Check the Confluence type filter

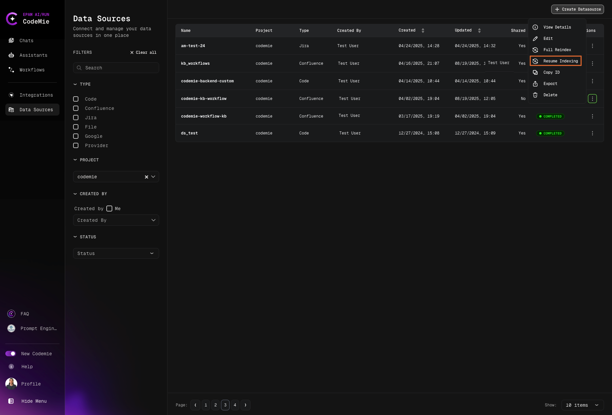coord(76,108)
